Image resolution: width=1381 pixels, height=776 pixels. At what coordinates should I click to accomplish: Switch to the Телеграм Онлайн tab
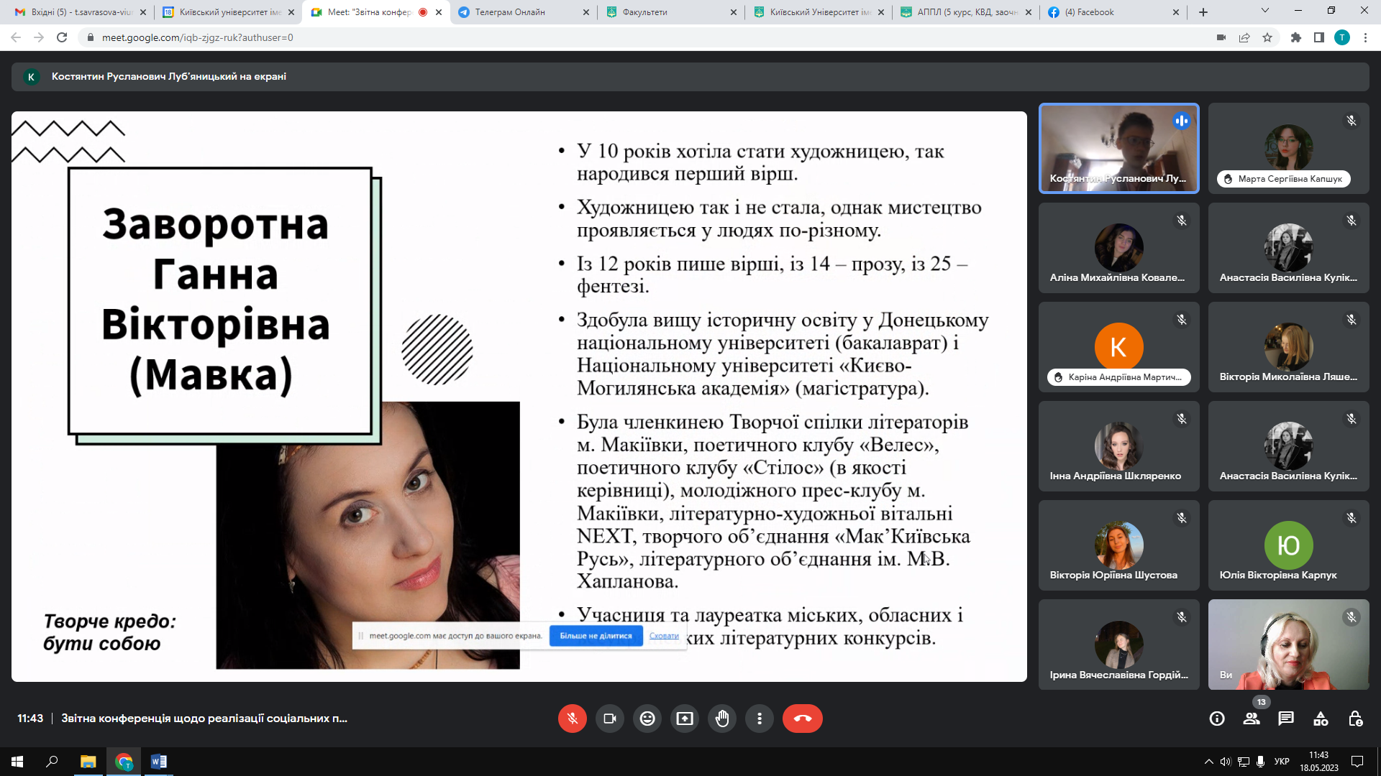coord(510,12)
